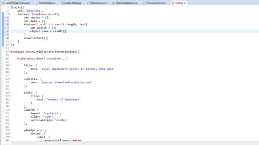Click '$.ajax({' on line 1
Screen dimensions: 259x145
(17, 7)
